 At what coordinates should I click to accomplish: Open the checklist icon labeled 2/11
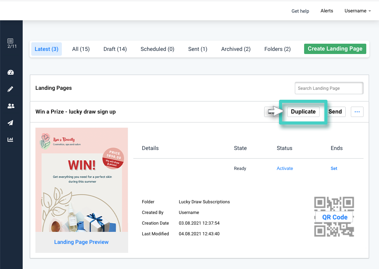(11, 43)
